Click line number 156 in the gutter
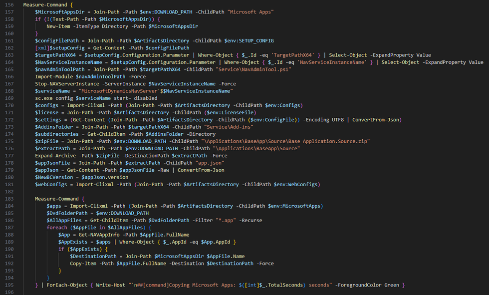 pos(9,4)
